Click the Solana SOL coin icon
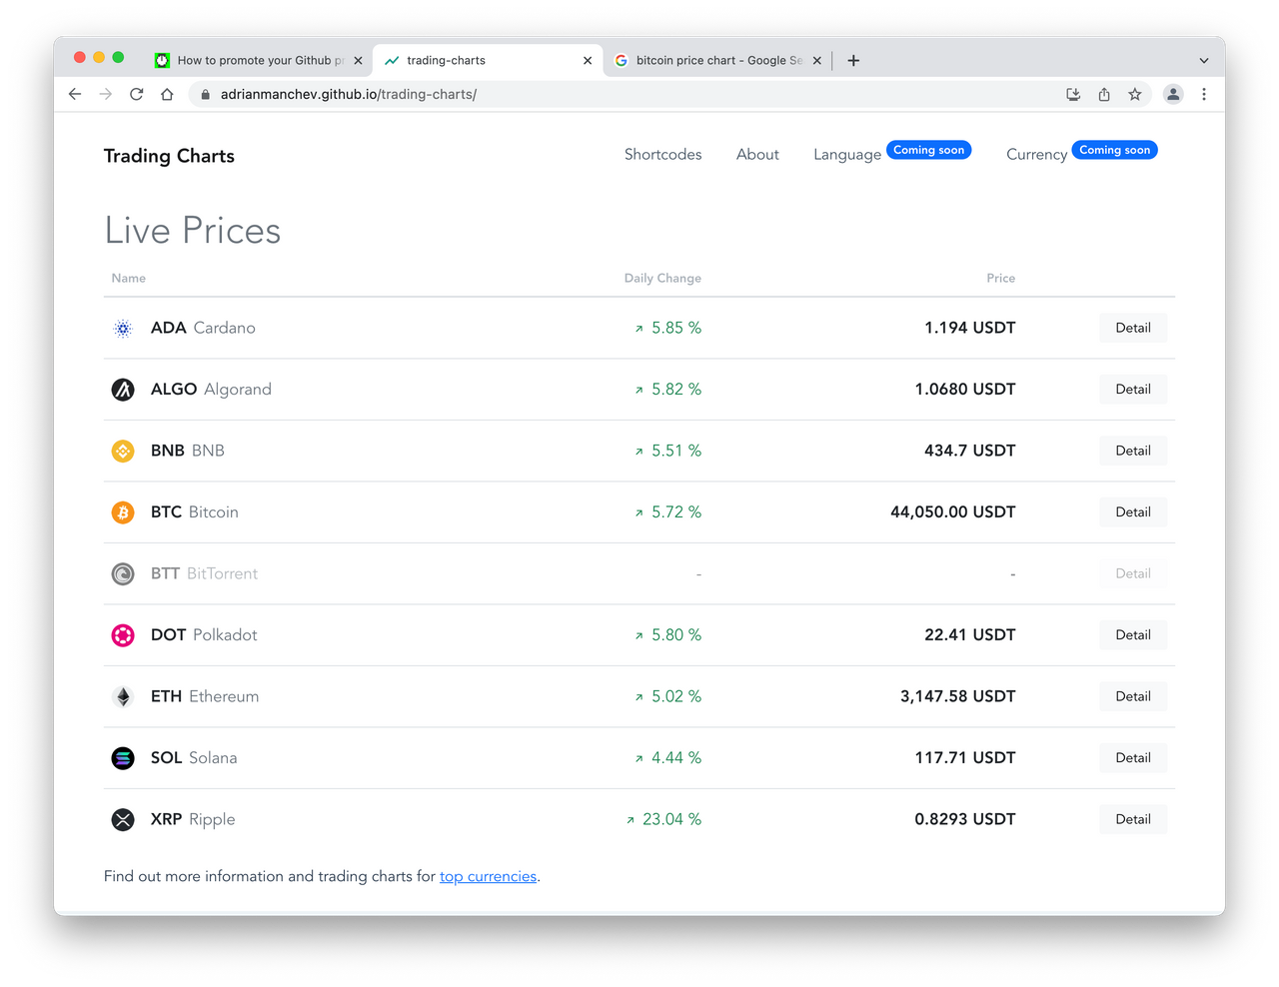Viewport: 1279px width, 987px height. click(123, 758)
